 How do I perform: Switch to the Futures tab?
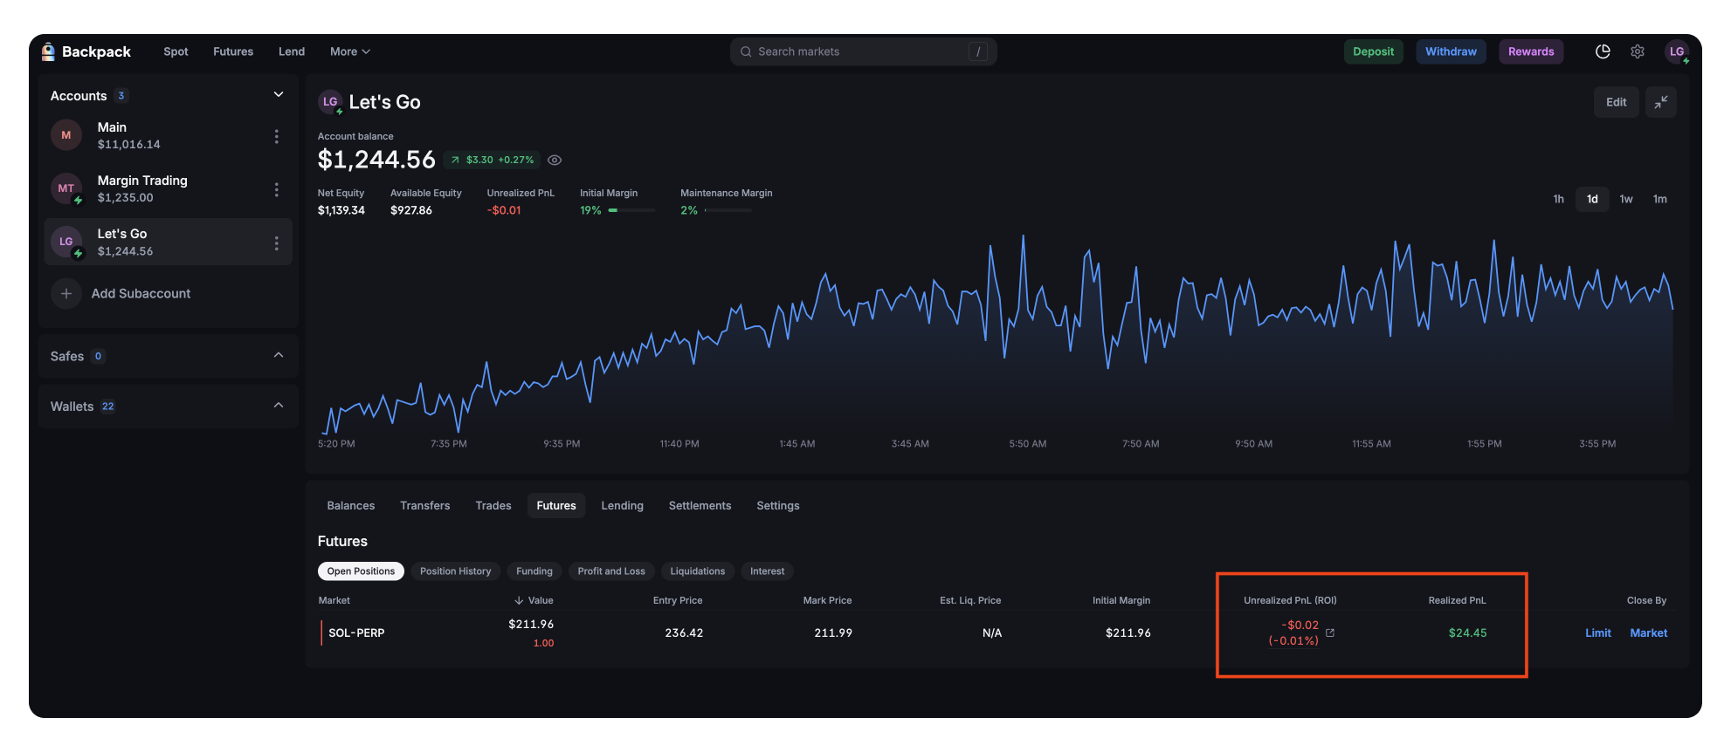pyautogui.click(x=556, y=506)
